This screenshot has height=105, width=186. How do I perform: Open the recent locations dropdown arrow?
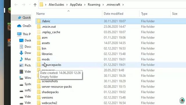coord(30,5)
